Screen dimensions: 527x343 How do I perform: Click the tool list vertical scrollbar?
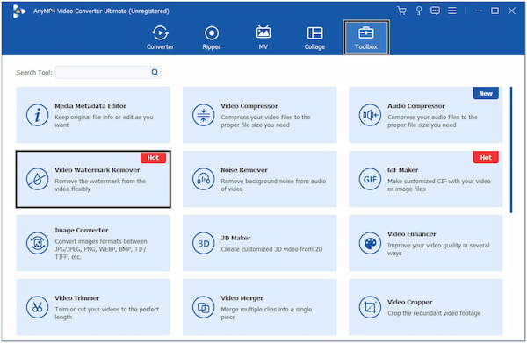tap(511, 150)
